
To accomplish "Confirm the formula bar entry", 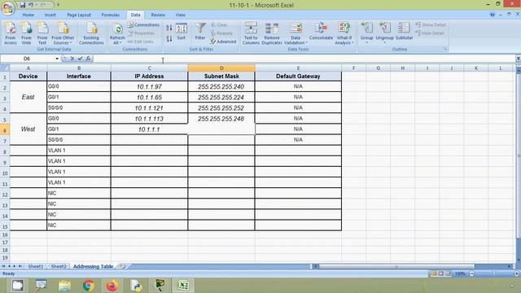I will tap(80, 59).
